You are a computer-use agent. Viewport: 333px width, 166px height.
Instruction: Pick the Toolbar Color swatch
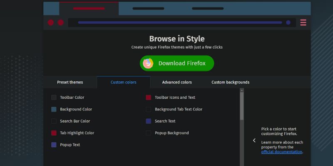point(54,98)
